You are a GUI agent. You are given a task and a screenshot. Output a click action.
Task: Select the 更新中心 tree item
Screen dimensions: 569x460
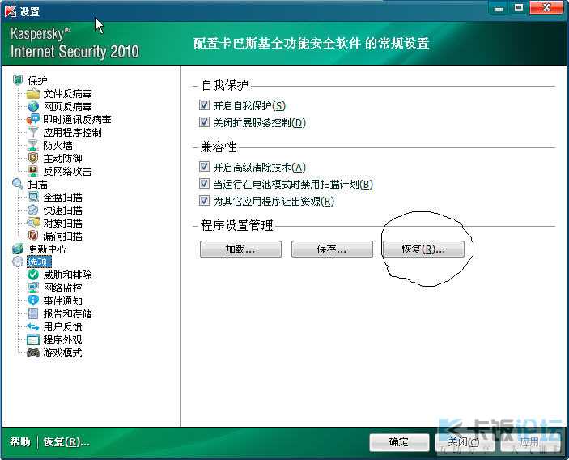[47, 249]
